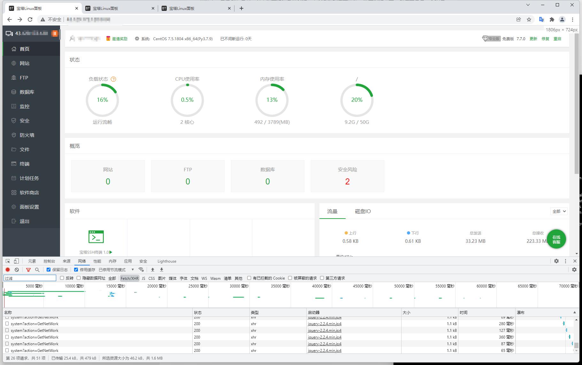Open the 文件 files sidebar item
This screenshot has width=582, height=365.
click(x=31, y=149)
